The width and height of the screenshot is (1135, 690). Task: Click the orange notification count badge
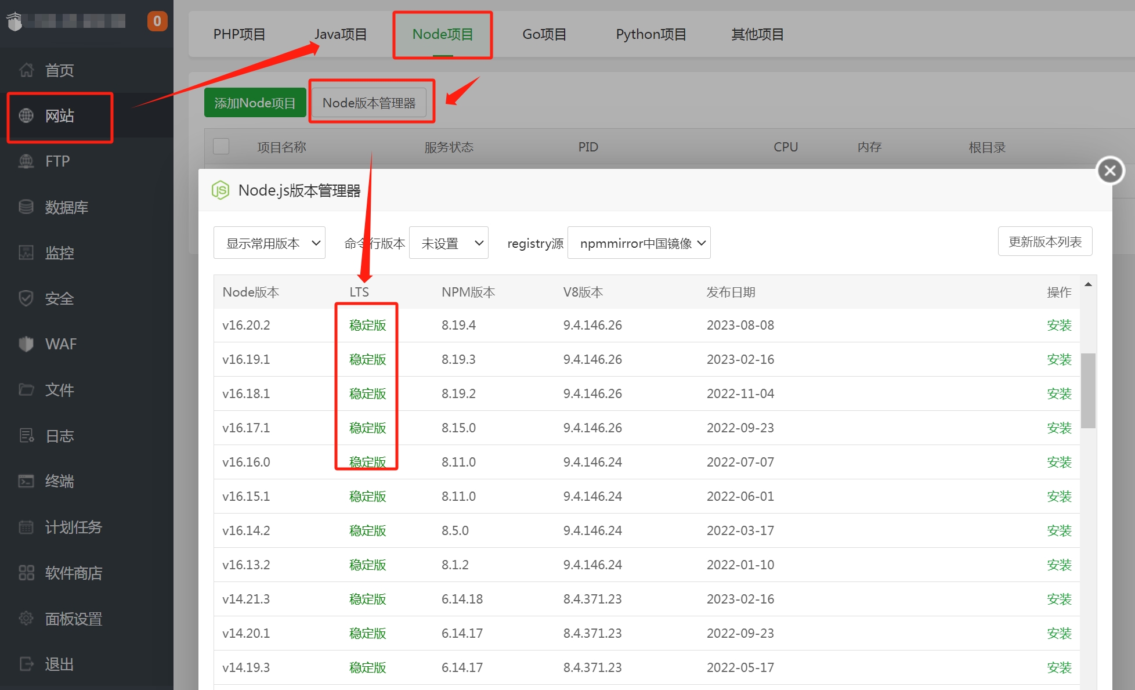(x=157, y=21)
